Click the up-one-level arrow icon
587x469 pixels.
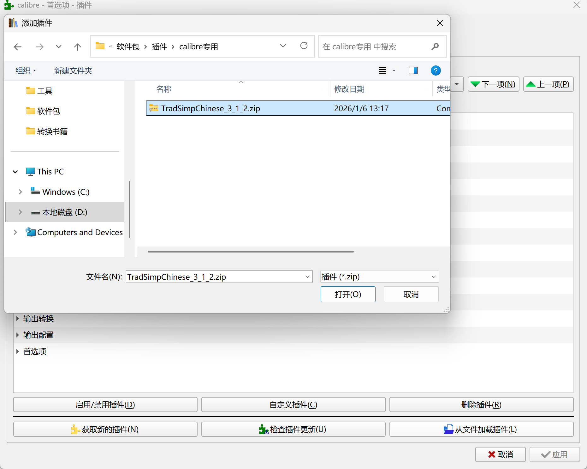[78, 47]
